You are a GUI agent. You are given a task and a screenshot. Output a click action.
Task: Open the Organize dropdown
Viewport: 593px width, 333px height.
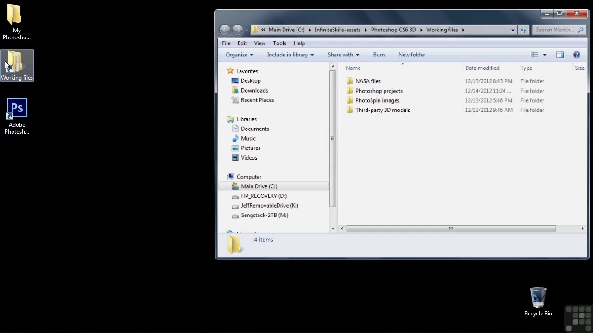(x=240, y=55)
